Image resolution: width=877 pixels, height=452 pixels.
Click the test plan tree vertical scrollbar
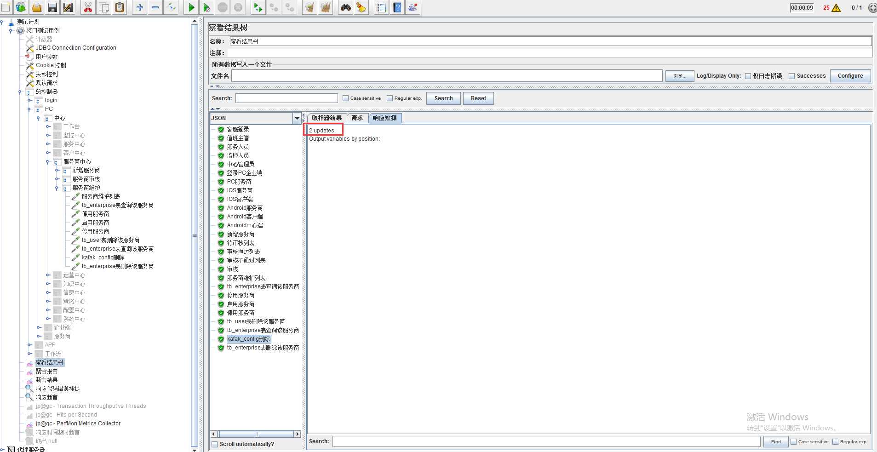(195, 235)
